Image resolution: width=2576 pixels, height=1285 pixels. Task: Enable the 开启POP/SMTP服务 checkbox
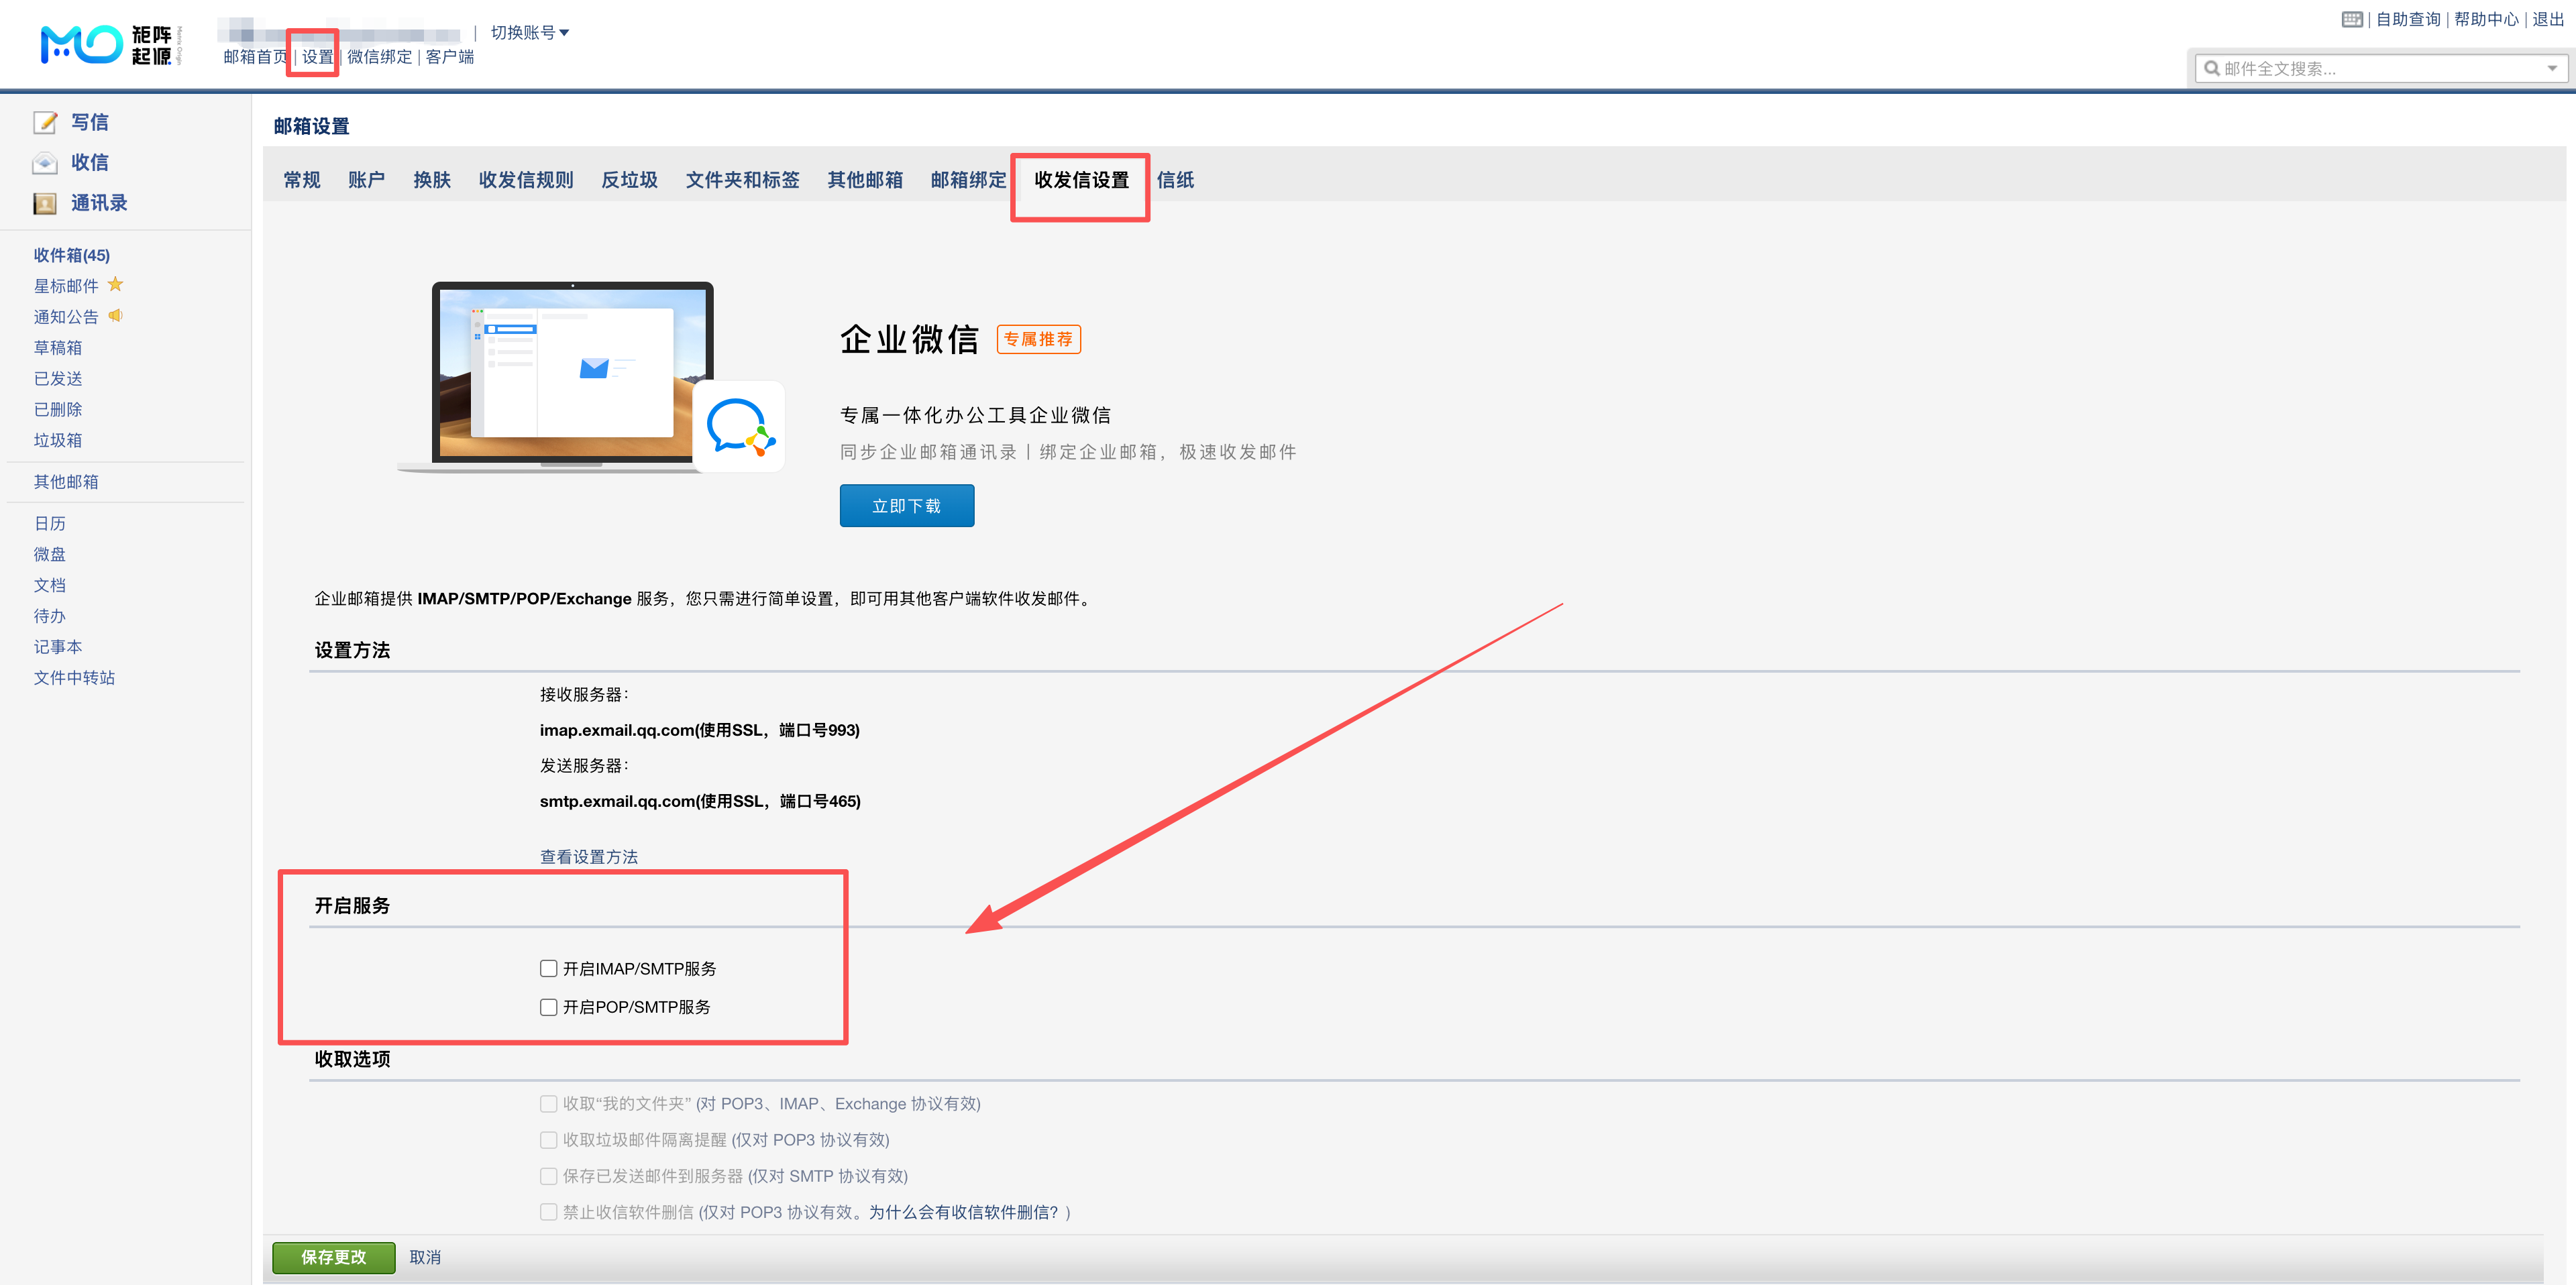click(x=548, y=1007)
